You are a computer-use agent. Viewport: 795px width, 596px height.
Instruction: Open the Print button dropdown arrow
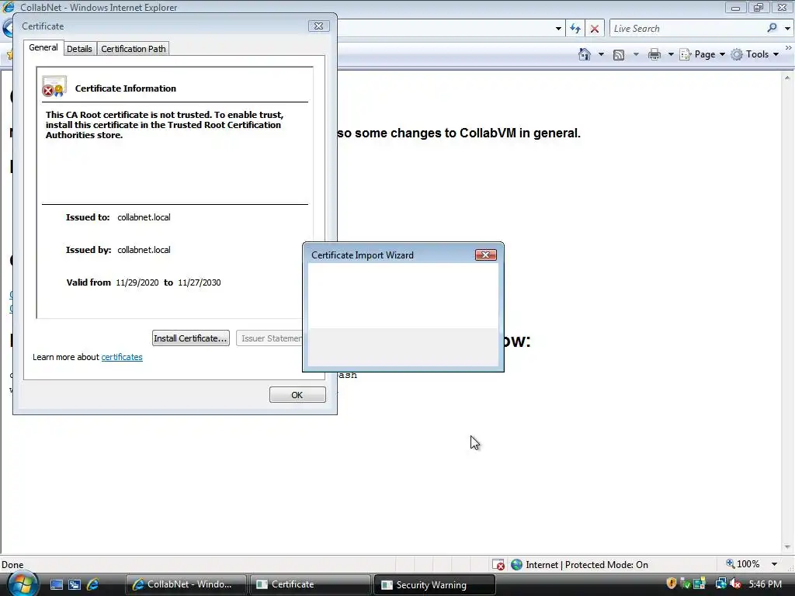pos(670,54)
